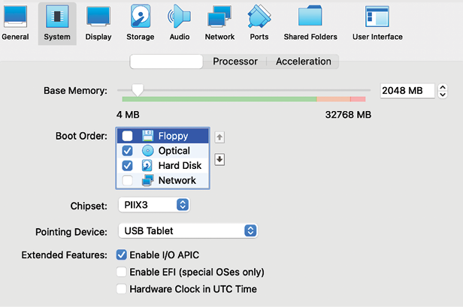Move boot item down with arrow button
The width and height of the screenshot is (463, 307).
point(219,160)
